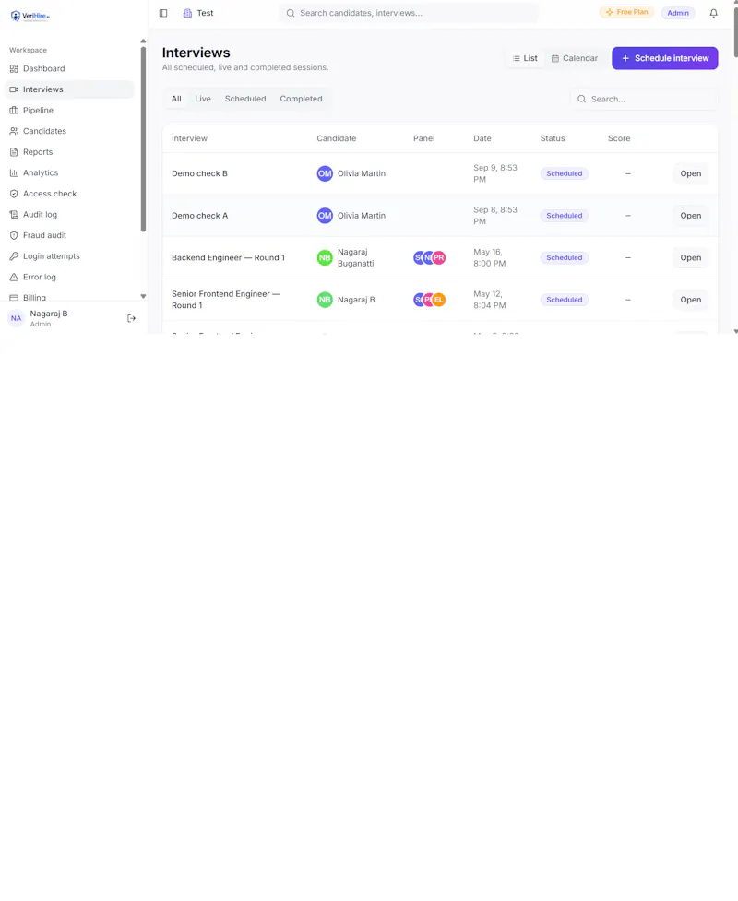This screenshot has height=901, width=738.
Task: Click the OM avatar in Demo check A row
Action: tap(325, 216)
